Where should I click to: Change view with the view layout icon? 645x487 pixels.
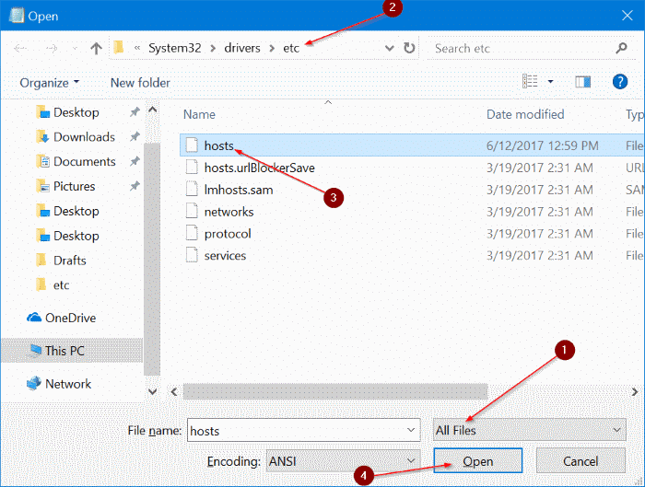pos(530,81)
